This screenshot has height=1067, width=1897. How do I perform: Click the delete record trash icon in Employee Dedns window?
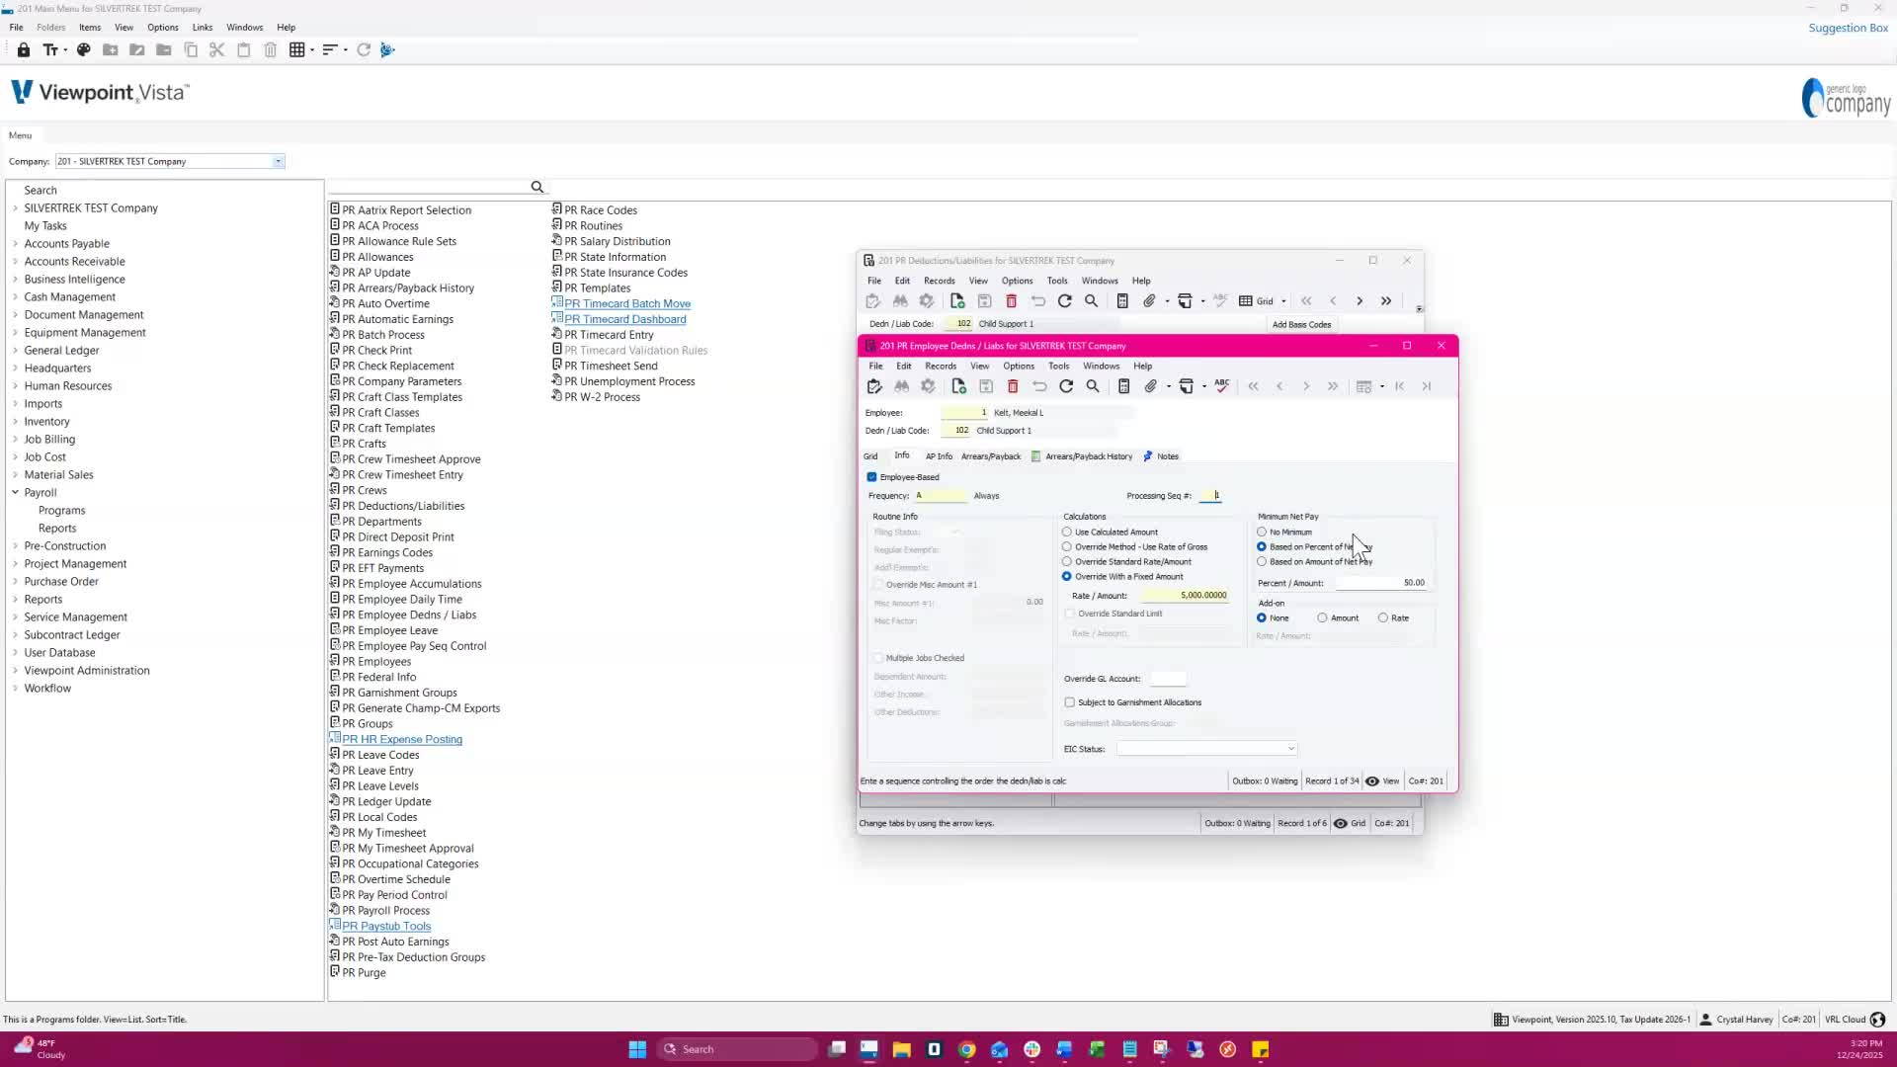coord(1013,386)
